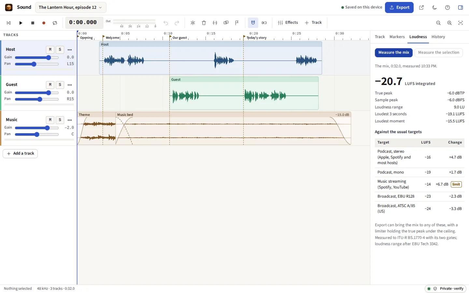Click the timecode display 0:00.000
469x293 pixels.
(84, 23)
